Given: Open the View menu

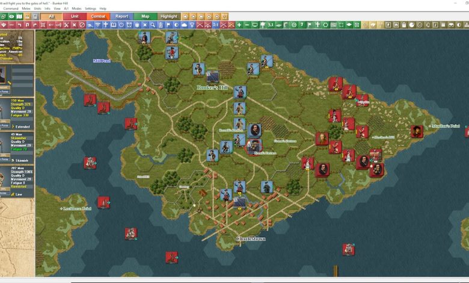Looking at the screenshot, I should [57, 8].
